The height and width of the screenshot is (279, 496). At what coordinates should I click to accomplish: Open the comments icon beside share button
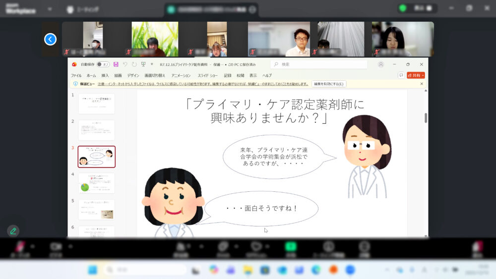(x=401, y=75)
